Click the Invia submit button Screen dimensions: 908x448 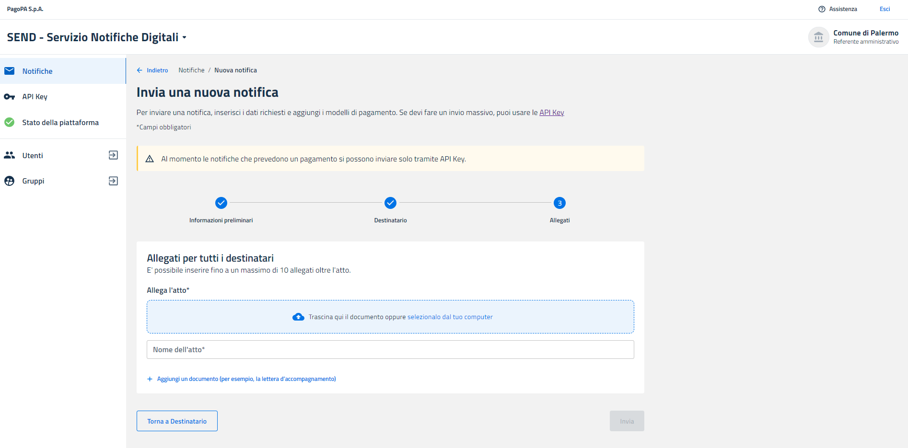tap(627, 421)
